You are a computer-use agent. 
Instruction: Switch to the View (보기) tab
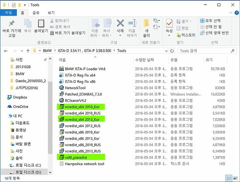click(51, 13)
